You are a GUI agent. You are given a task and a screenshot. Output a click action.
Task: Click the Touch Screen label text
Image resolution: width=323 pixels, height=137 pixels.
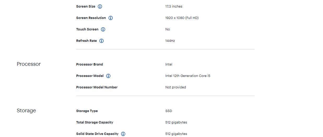coord(87,29)
